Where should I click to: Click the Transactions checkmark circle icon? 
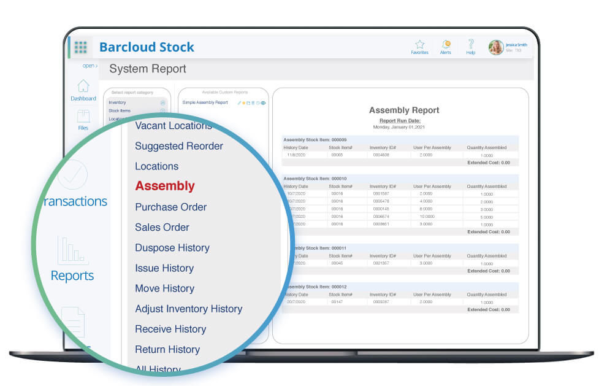pos(72,174)
